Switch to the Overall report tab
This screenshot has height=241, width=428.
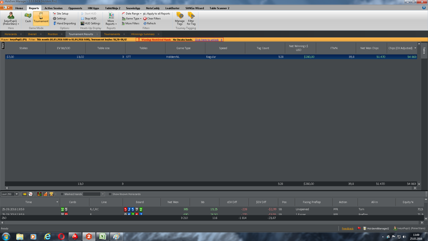point(32,34)
